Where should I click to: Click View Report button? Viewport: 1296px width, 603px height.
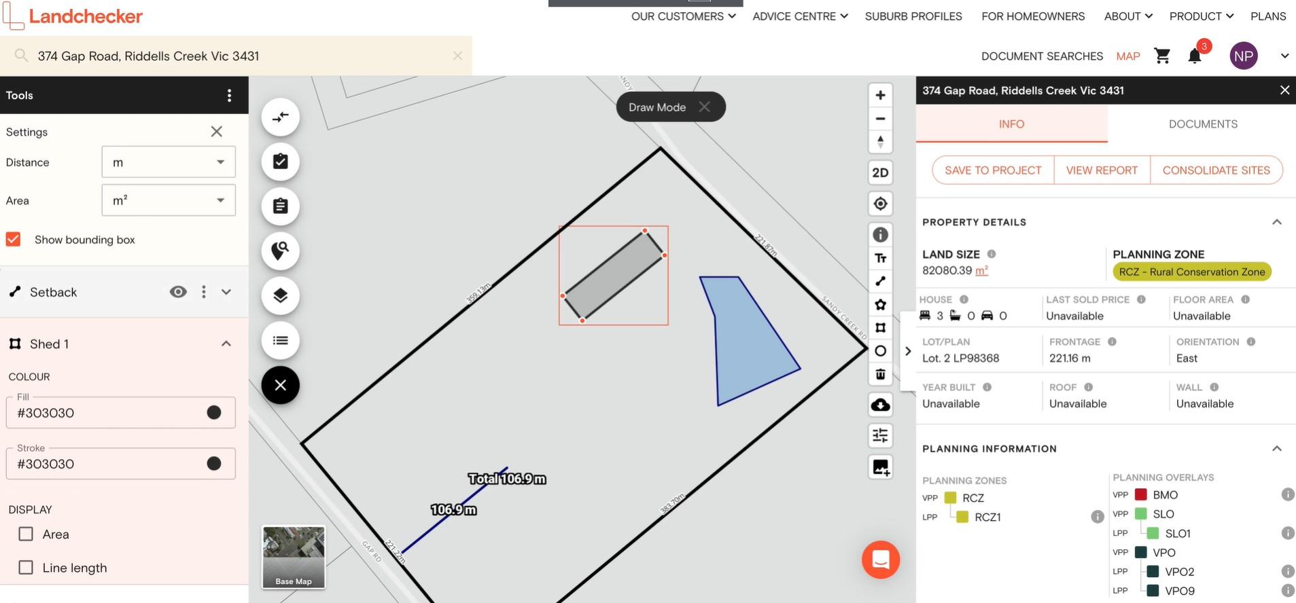tap(1102, 170)
